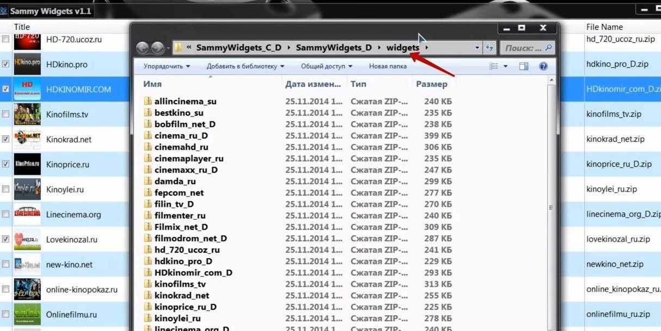Click the address bar refresh icon
The height and width of the screenshot is (331, 661).
click(x=489, y=48)
